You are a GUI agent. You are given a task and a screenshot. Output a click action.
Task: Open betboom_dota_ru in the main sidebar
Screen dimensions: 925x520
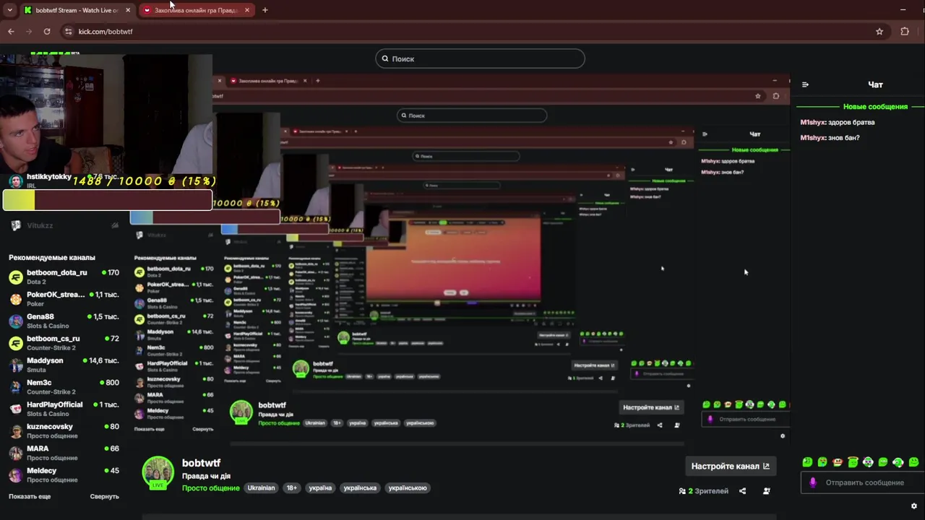pyautogui.click(x=64, y=277)
